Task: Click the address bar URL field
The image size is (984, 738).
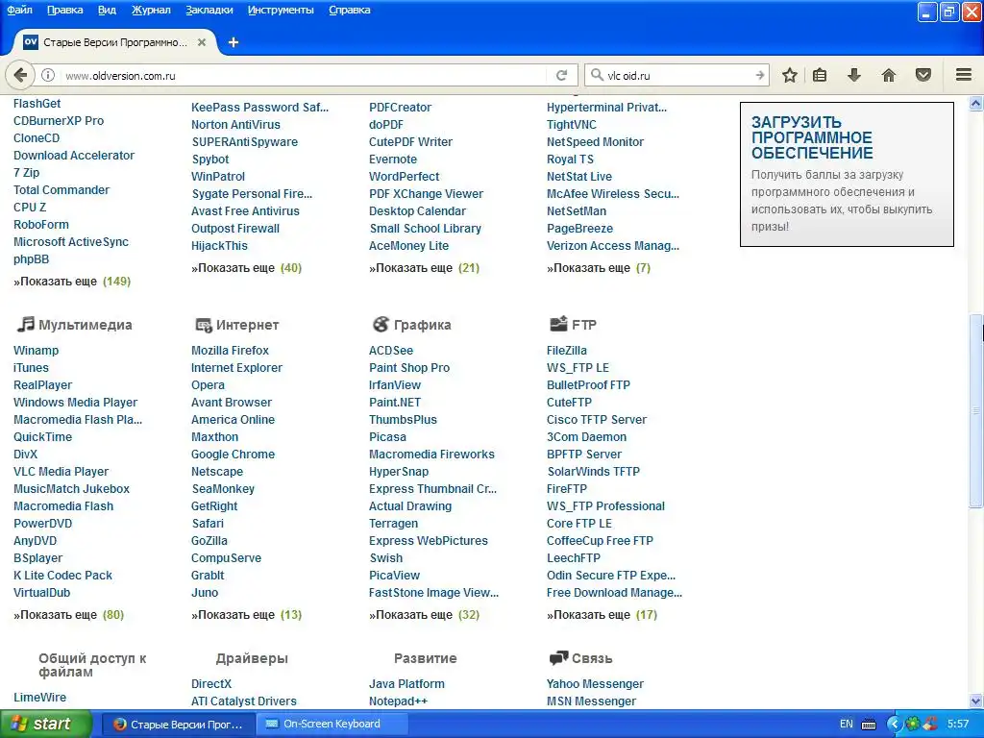Action: (x=305, y=75)
